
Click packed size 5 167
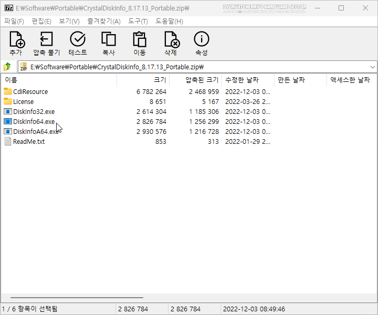[211, 101]
